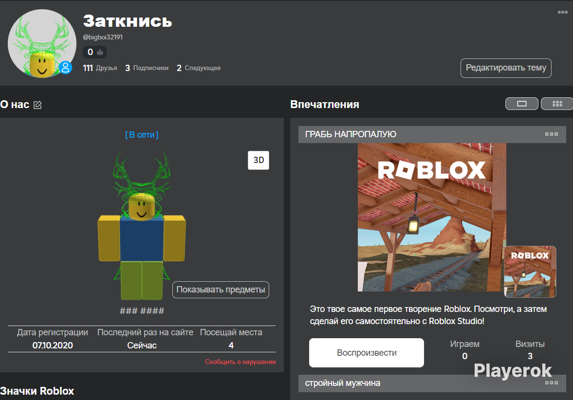Open options for стройный мужчина experience
Viewport: 573px width, 400px height.
click(552, 383)
